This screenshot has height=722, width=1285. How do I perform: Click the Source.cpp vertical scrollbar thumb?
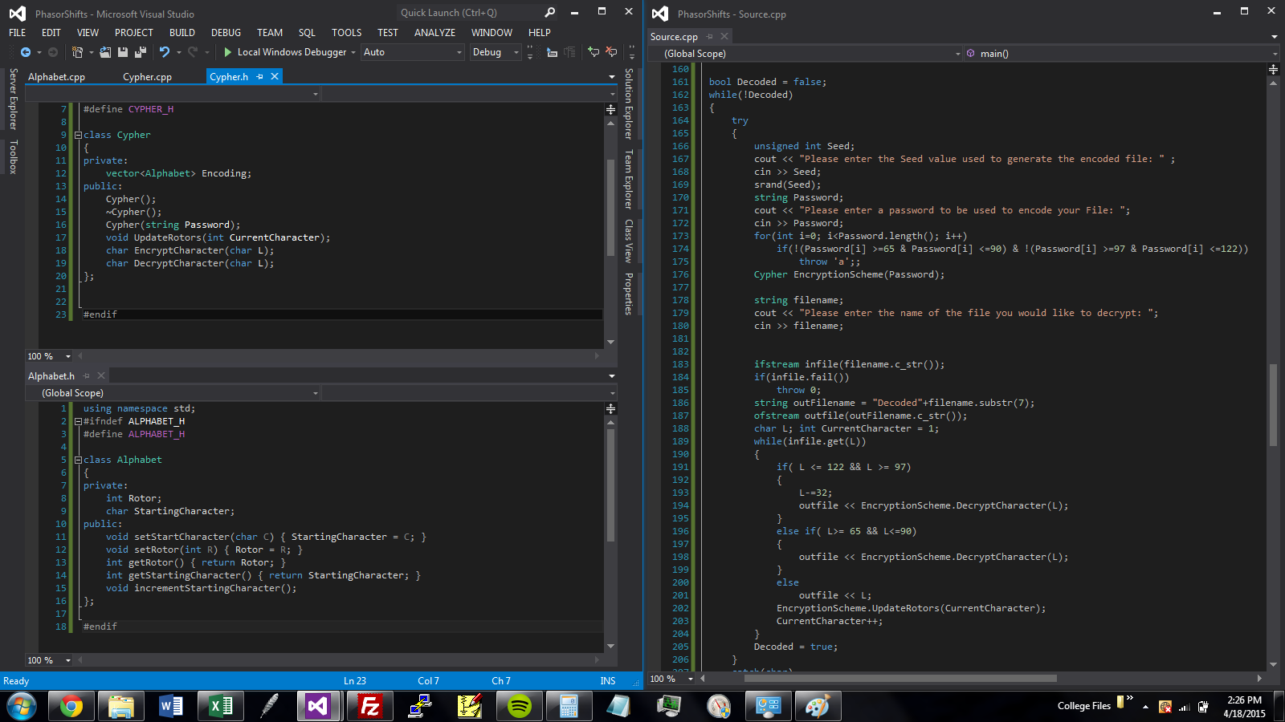point(1273,405)
